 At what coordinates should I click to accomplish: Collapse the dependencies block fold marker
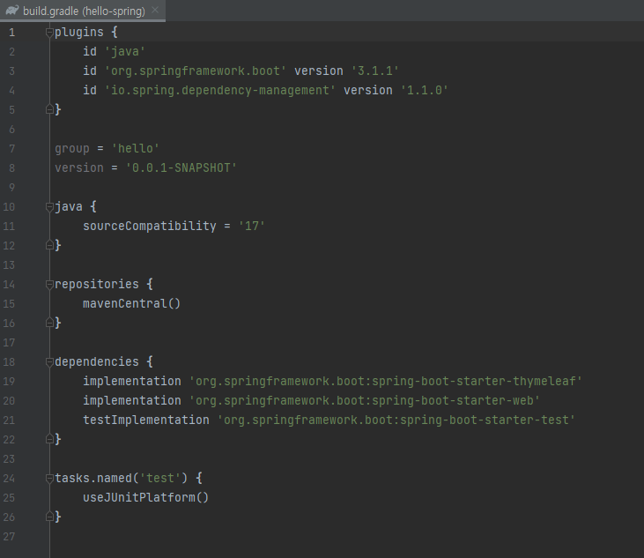tap(49, 362)
